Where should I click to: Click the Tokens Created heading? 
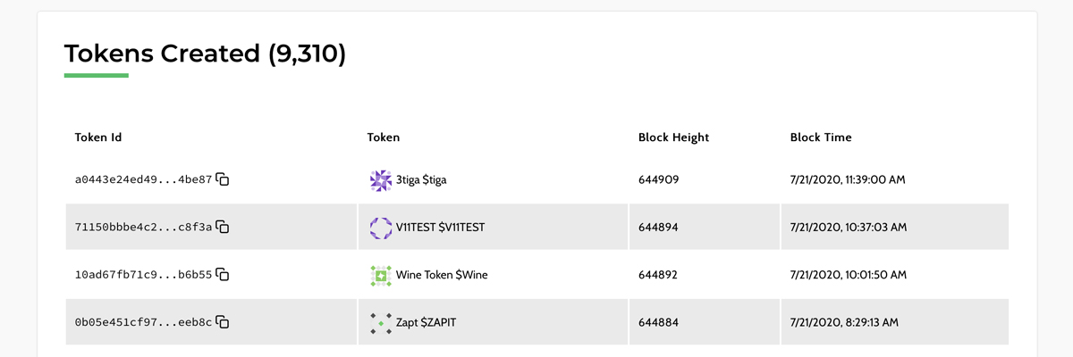click(x=205, y=54)
